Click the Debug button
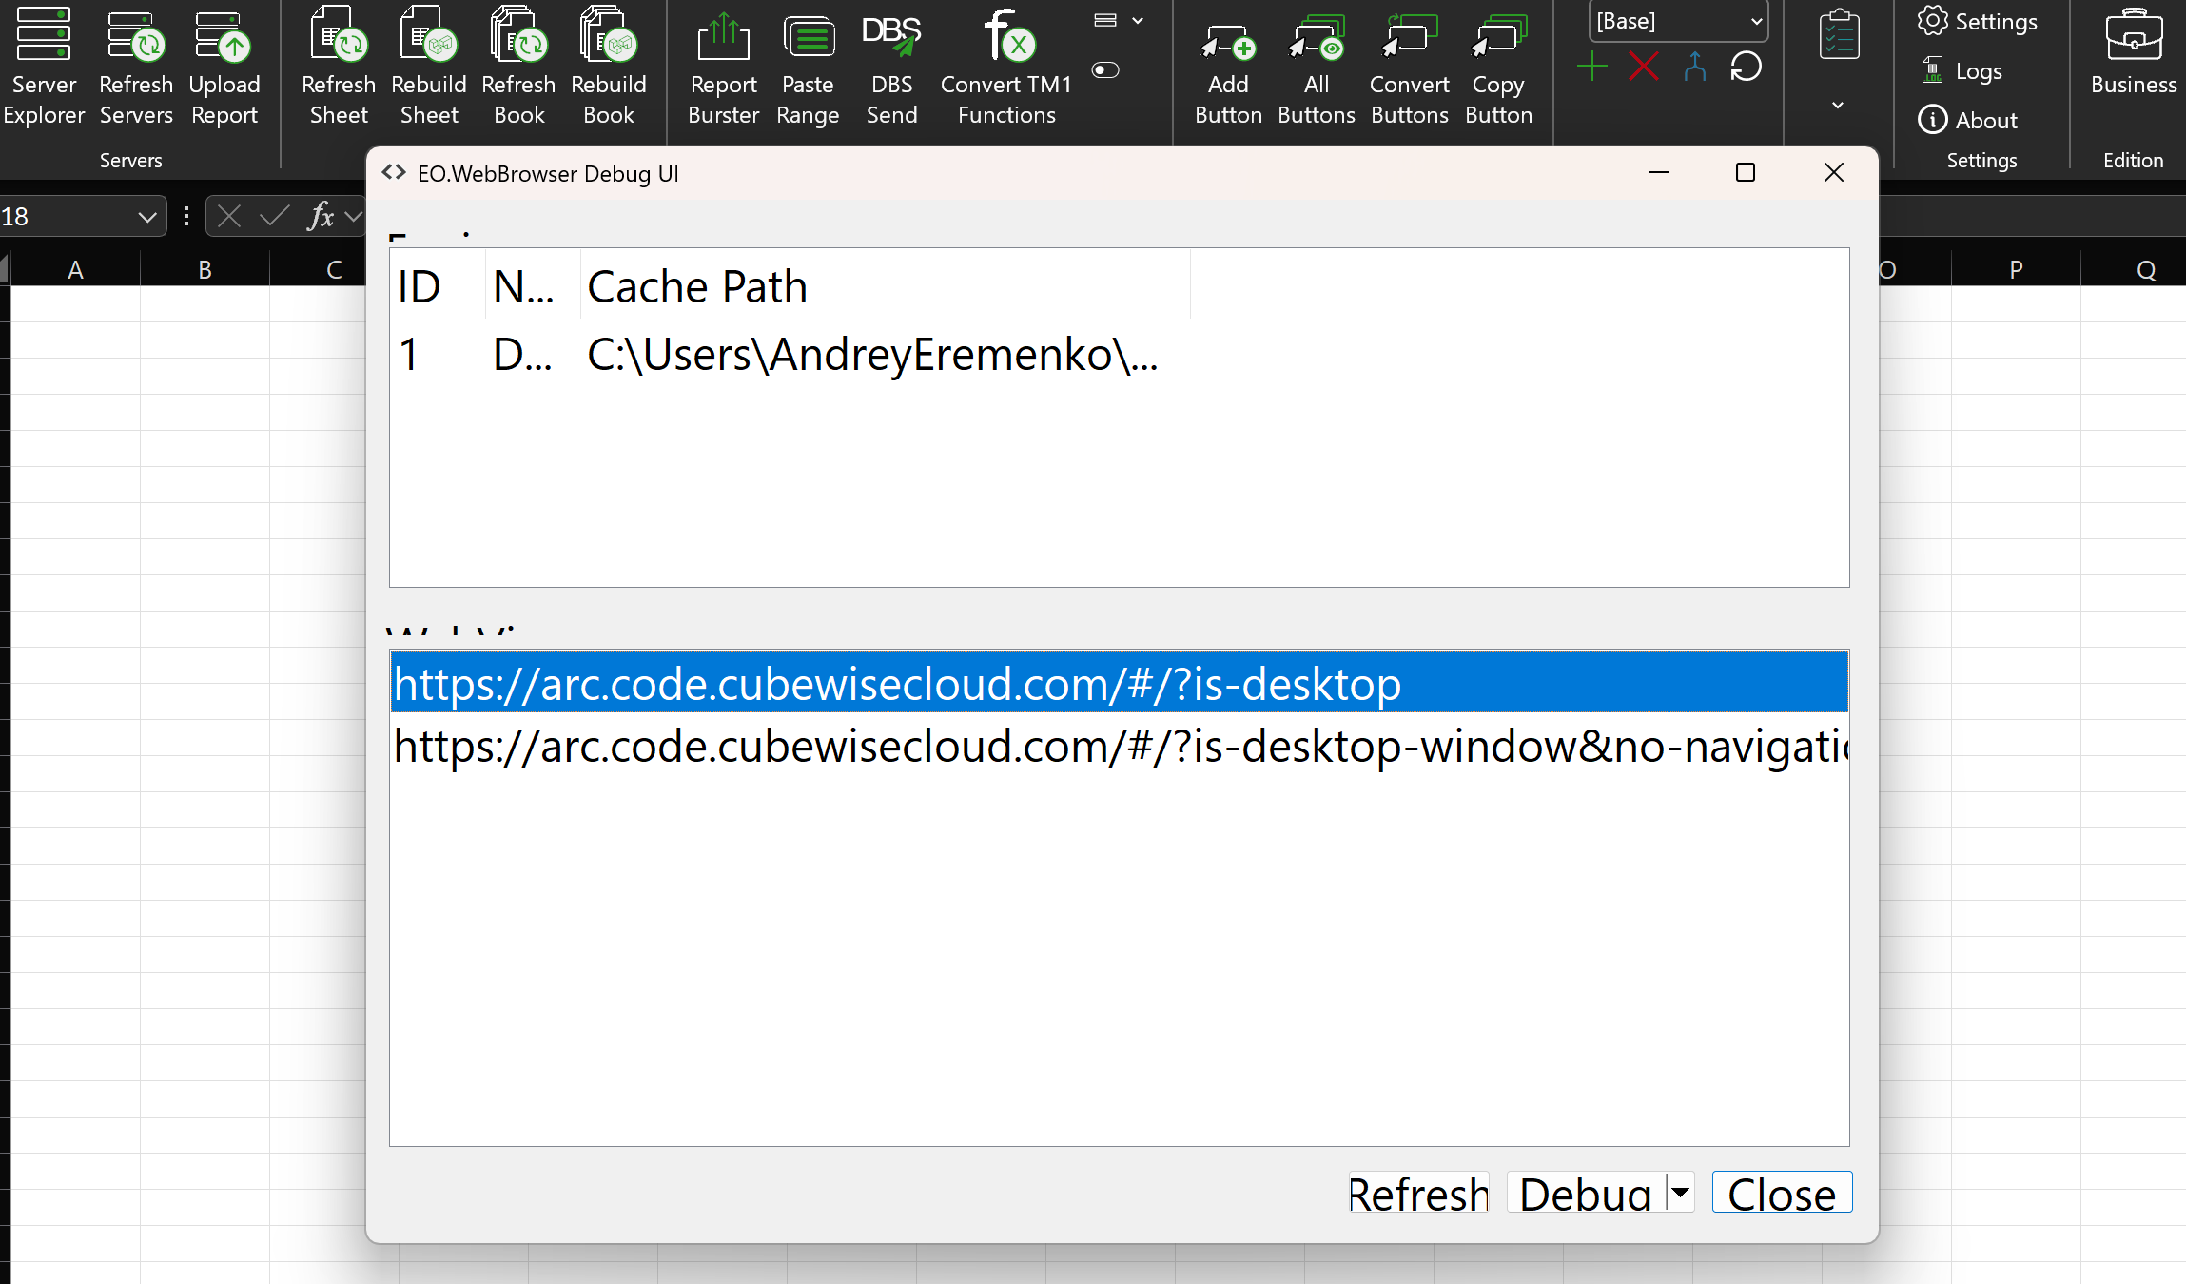Viewport: 2186px width, 1284px height. click(1587, 1193)
